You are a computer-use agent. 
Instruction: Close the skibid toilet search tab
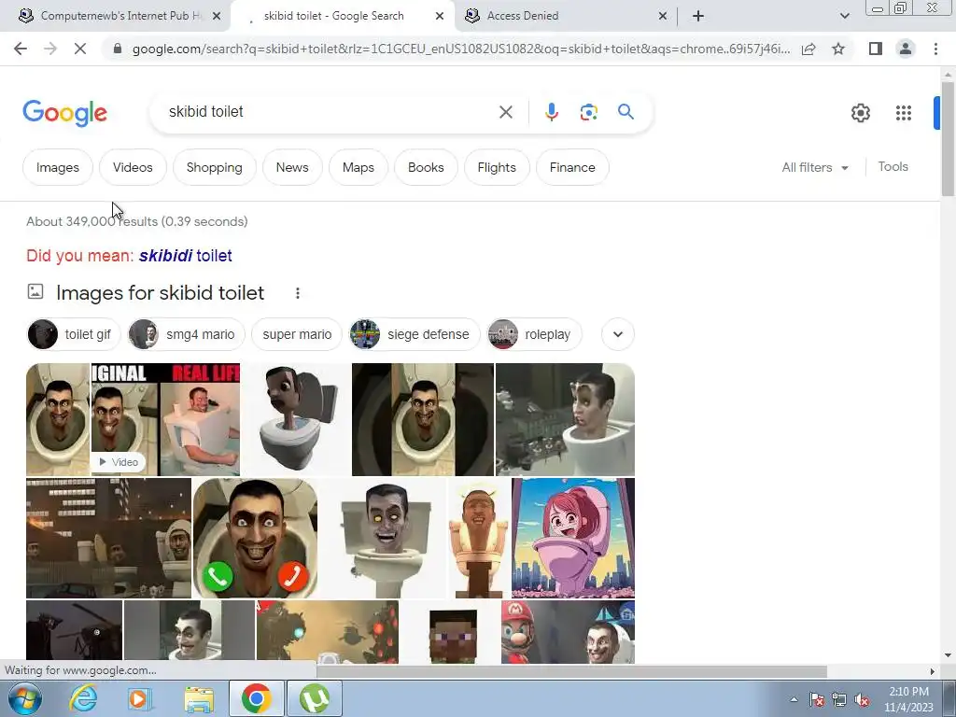point(439,16)
